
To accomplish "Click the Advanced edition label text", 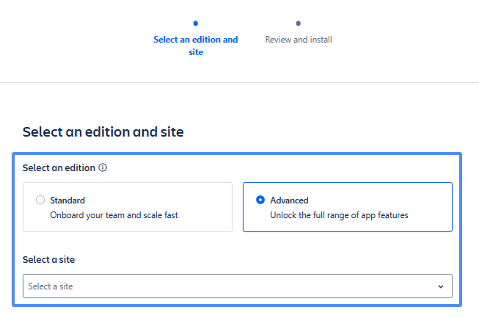I will click(x=289, y=200).
